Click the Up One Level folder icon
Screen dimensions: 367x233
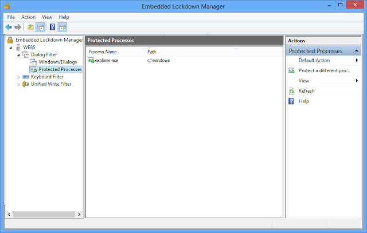[x=30, y=27]
